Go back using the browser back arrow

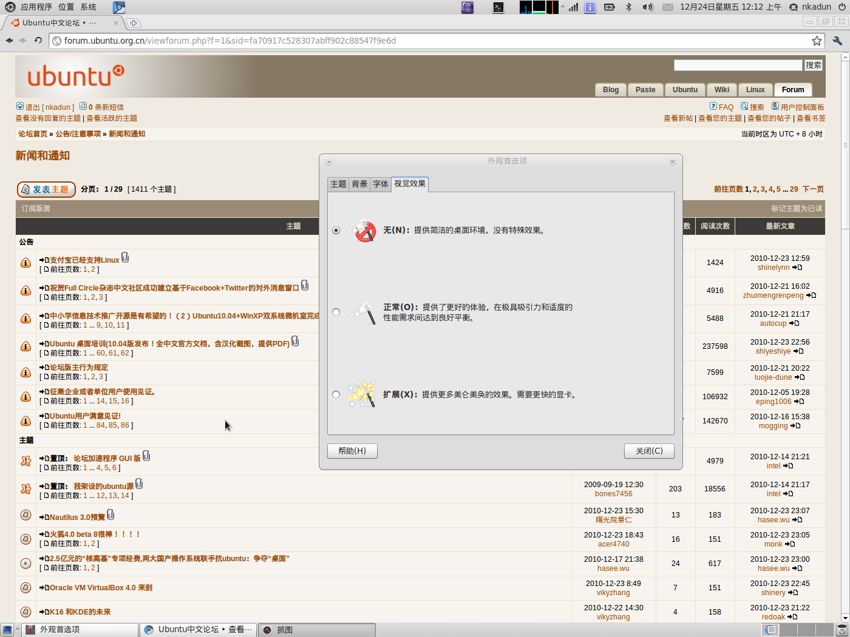9,41
